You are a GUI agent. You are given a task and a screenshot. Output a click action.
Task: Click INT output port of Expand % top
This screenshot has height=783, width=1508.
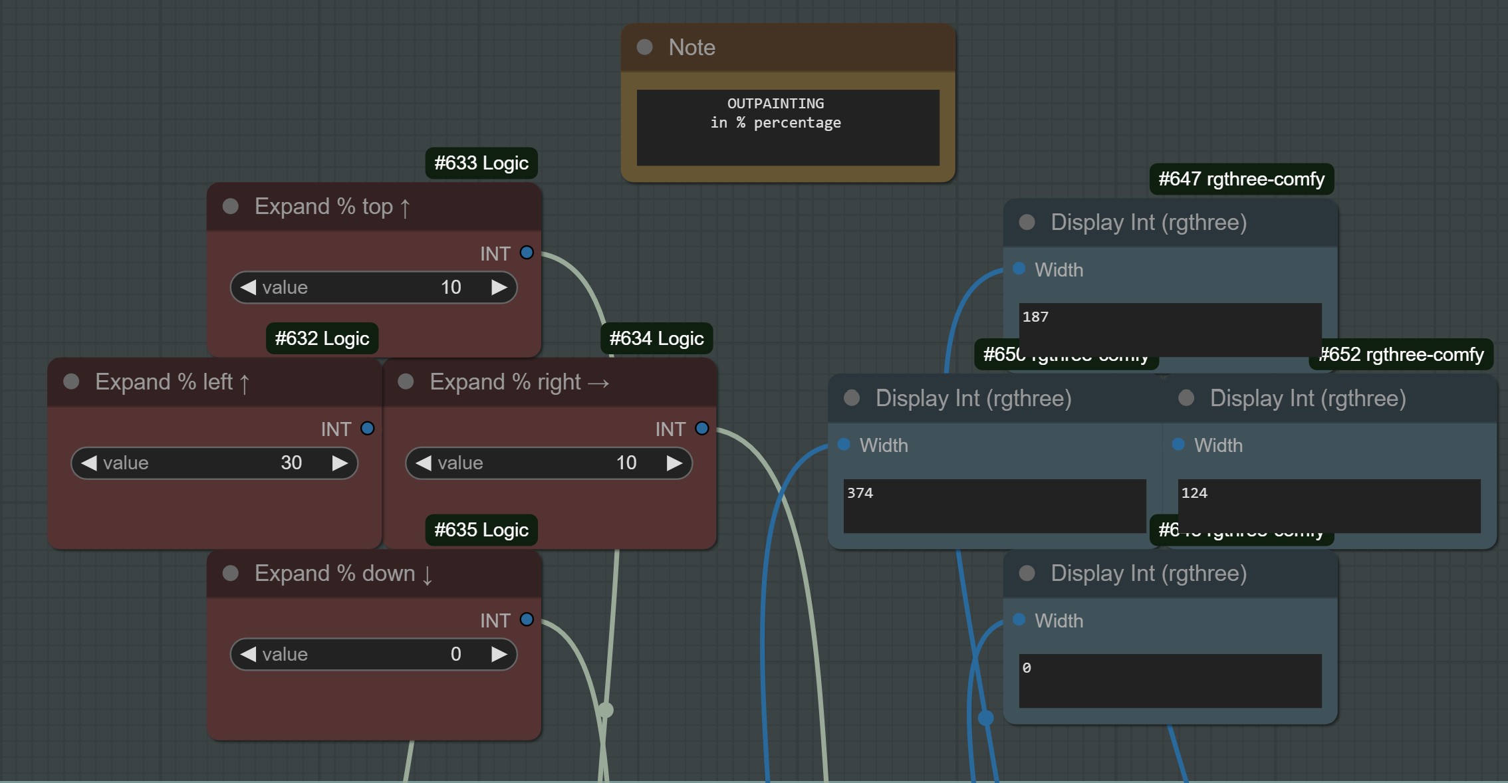[527, 253]
